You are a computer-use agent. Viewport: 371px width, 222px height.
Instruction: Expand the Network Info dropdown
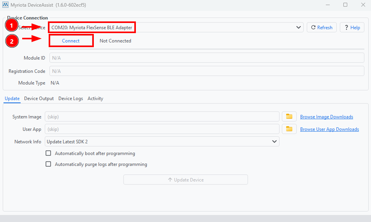pyautogui.click(x=162, y=141)
